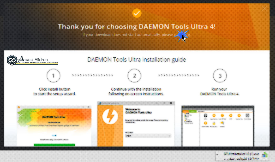The height and width of the screenshot is (162, 275).
Task: Open the orange tab in the catalog window
Action: (x=186, y=111)
